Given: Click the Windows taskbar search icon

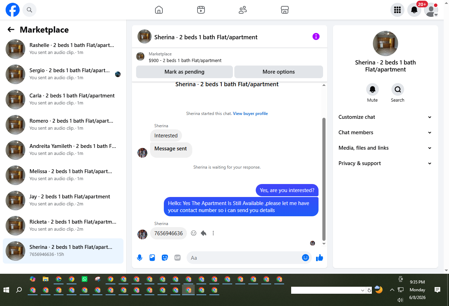Looking at the screenshot, I should 19,290.
